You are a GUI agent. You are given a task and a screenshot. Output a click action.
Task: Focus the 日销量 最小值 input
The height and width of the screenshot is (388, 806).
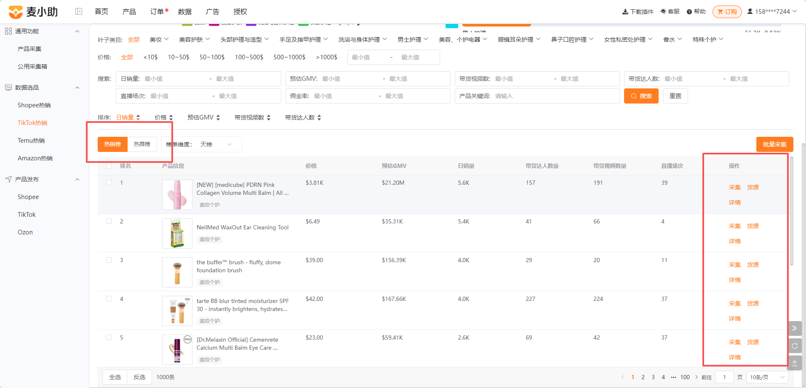pyautogui.click(x=175, y=79)
